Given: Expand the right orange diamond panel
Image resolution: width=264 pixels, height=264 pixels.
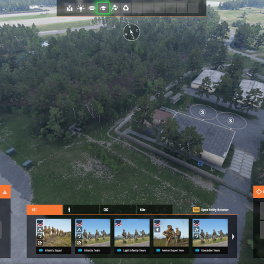Looking at the screenshot, I should pos(259,192).
